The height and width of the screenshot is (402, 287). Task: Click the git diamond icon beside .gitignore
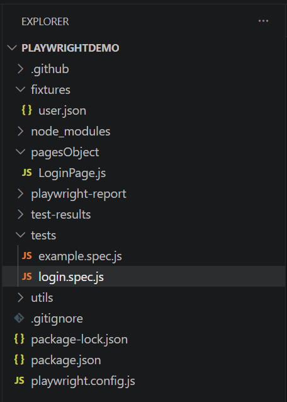click(20, 318)
